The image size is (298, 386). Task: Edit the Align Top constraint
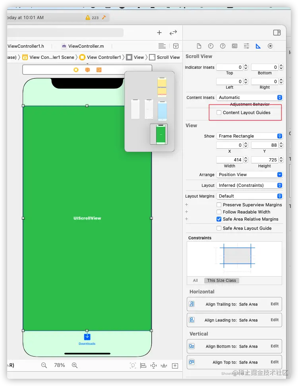tap(275, 362)
